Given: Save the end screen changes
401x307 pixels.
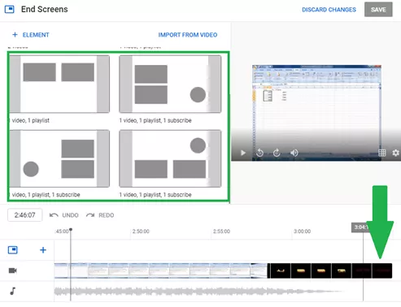Looking at the screenshot, I should click(x=378, y=10).
